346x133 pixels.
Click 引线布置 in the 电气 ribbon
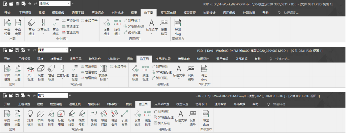(x=124, y=118)
